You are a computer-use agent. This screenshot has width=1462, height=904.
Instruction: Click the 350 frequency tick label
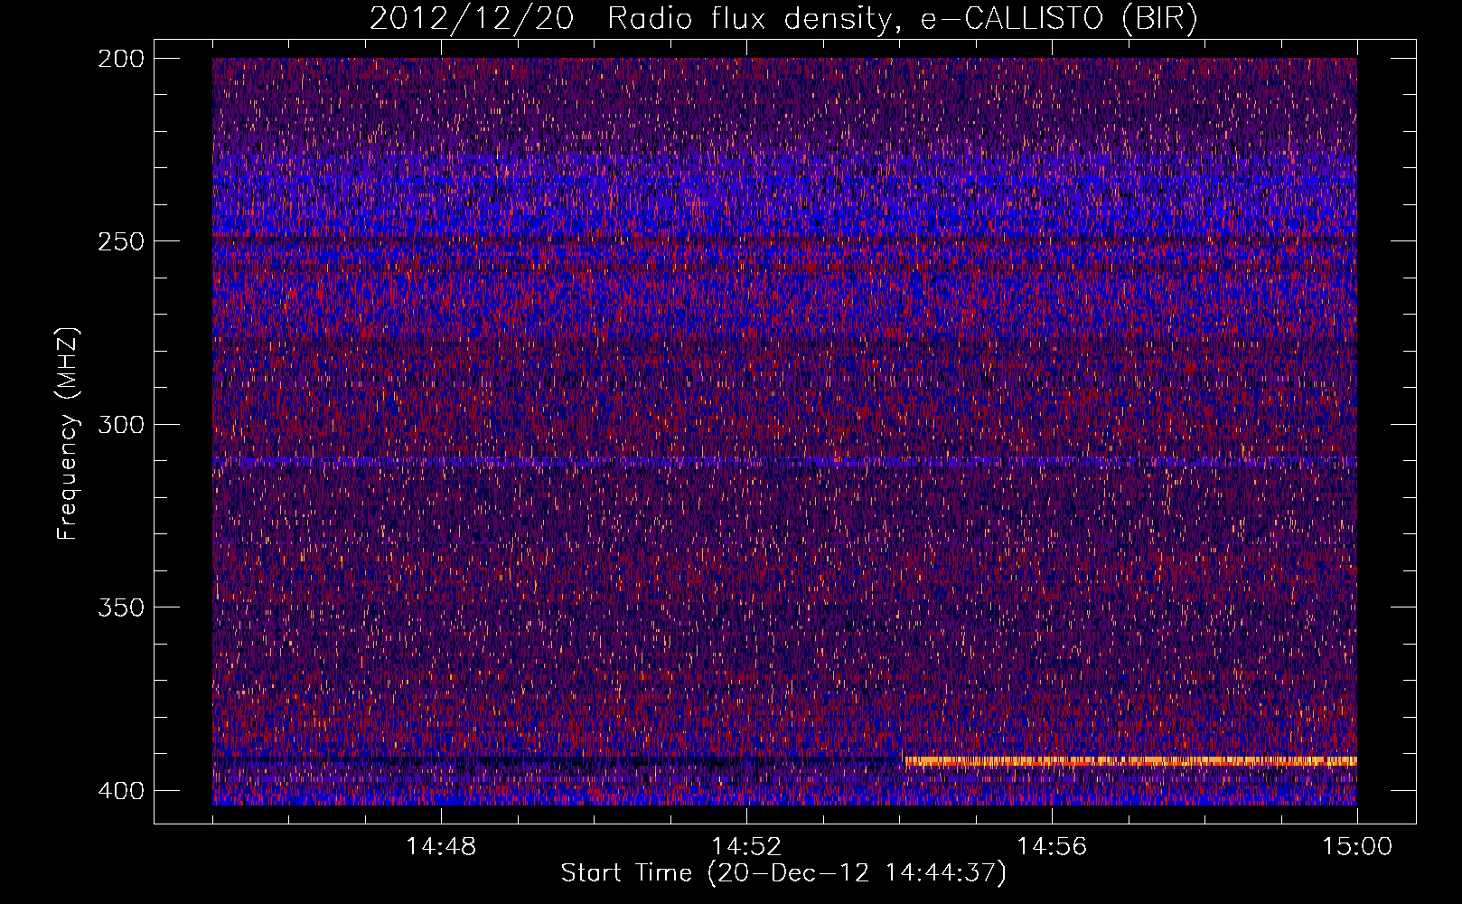(120, 607)
